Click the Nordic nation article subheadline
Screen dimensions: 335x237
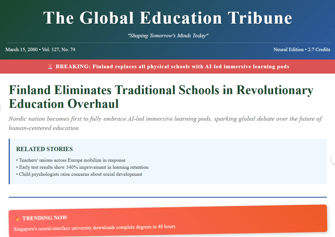[x=165, y=123]
